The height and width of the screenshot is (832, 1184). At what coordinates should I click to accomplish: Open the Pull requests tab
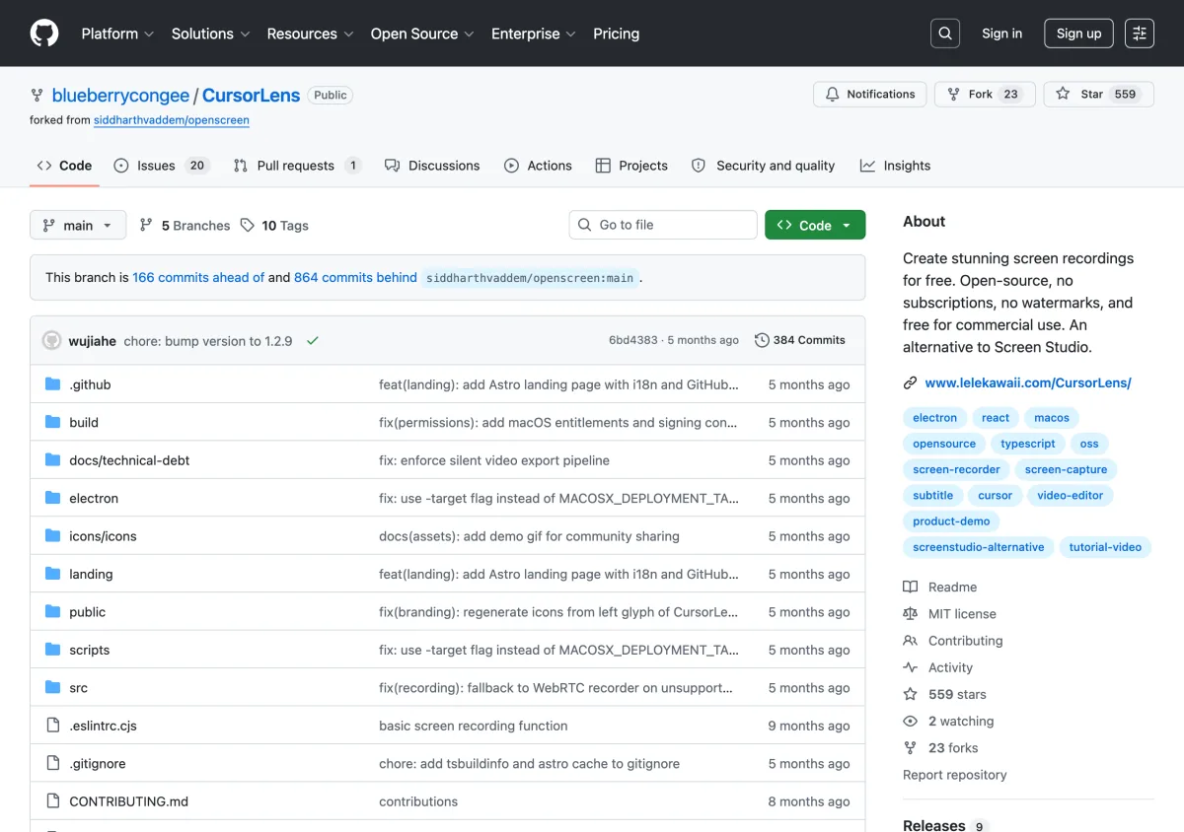pyautogui.click(x=297, y=166)
